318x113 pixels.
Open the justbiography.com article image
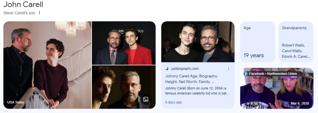tap(198, 42)
